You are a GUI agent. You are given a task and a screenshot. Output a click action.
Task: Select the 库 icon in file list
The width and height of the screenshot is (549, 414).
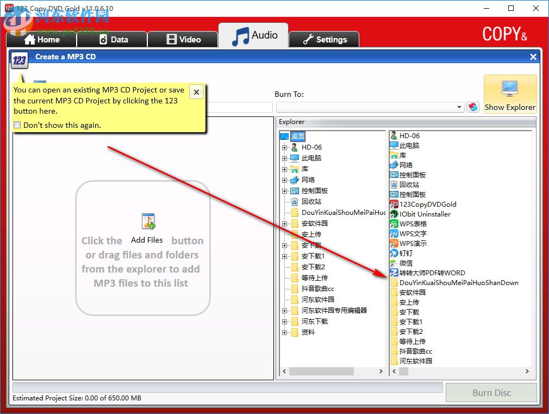(394, 155)
